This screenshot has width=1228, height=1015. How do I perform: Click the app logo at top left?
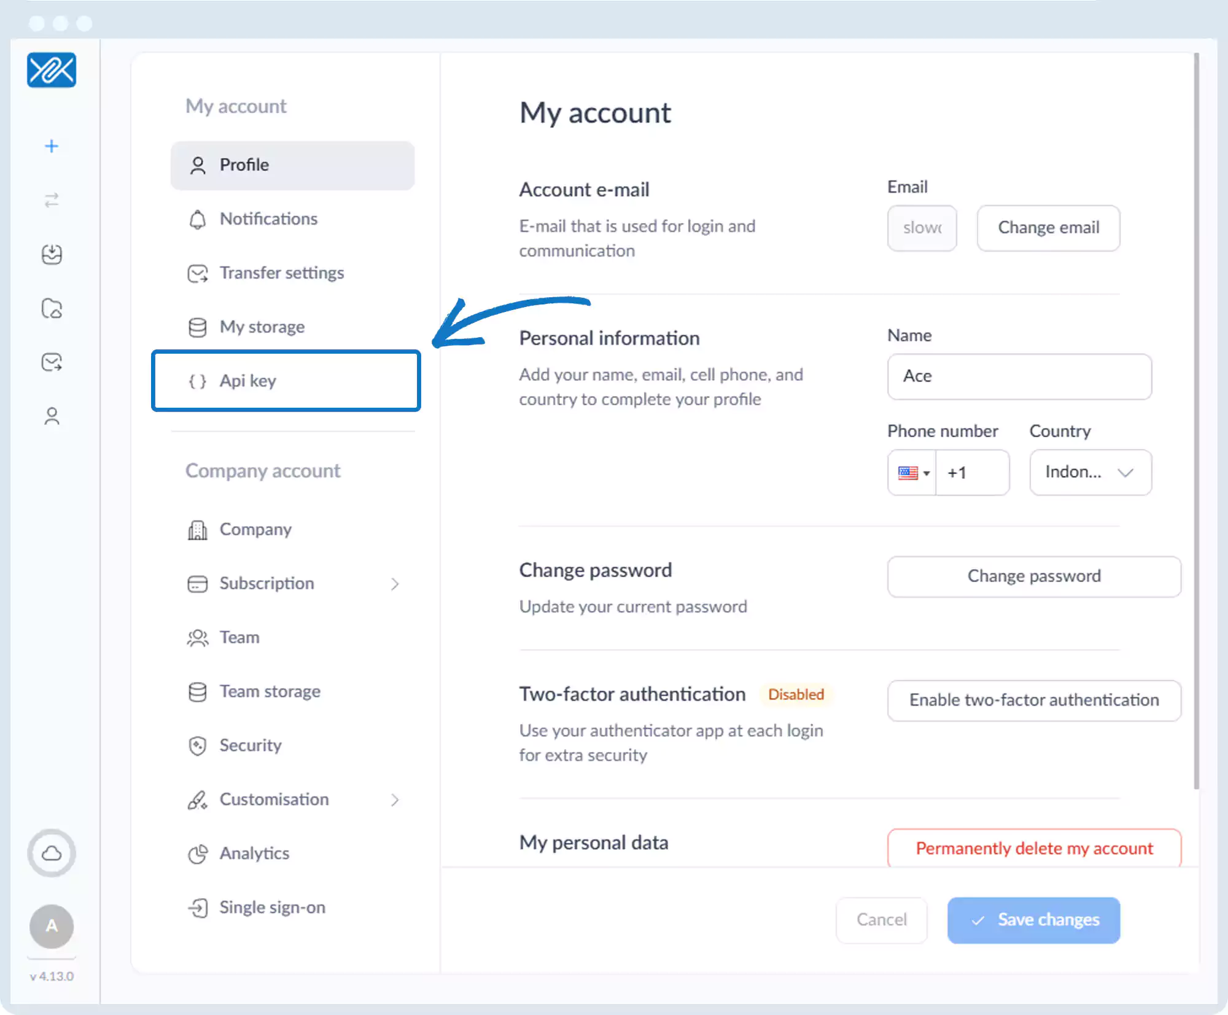point(52,70)
